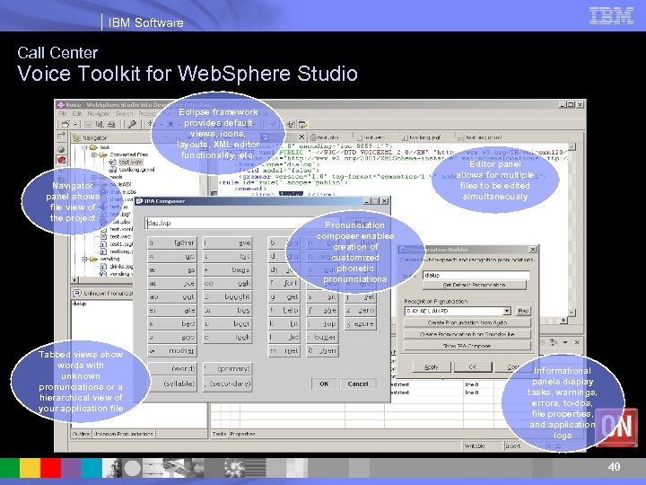
Task: Switch to the Tasks tab
Action: 219,434
